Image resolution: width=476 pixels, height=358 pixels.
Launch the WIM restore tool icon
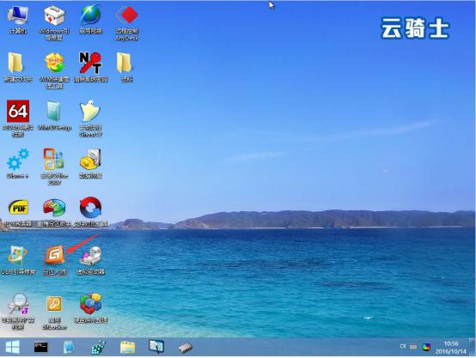tap(54, 70)
